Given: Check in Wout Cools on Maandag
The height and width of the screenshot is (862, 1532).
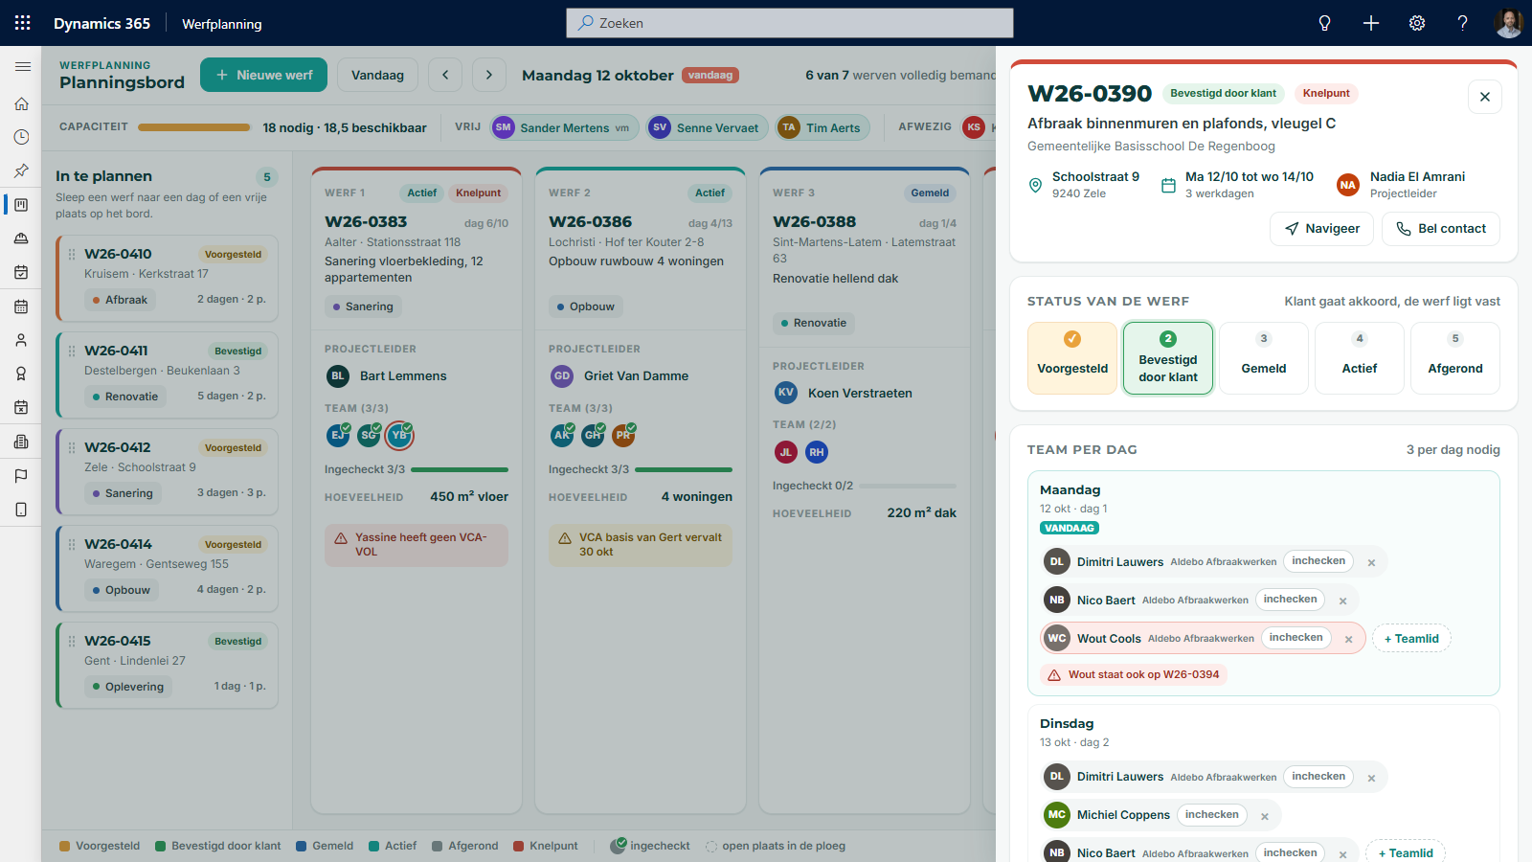Looking at the screenshot, I should tap(1295, 638).
